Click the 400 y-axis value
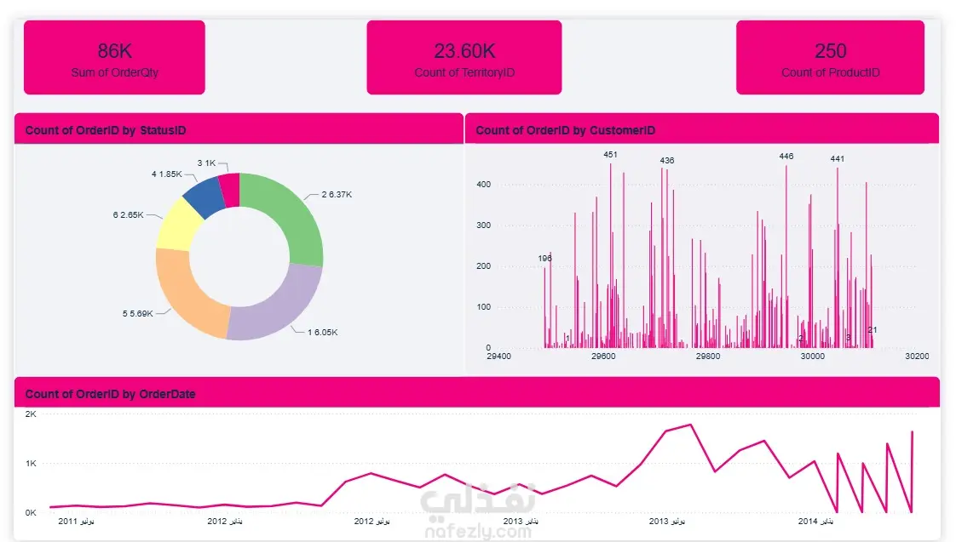The width and height of the screenshot is (956, 542). coord(483,184)
